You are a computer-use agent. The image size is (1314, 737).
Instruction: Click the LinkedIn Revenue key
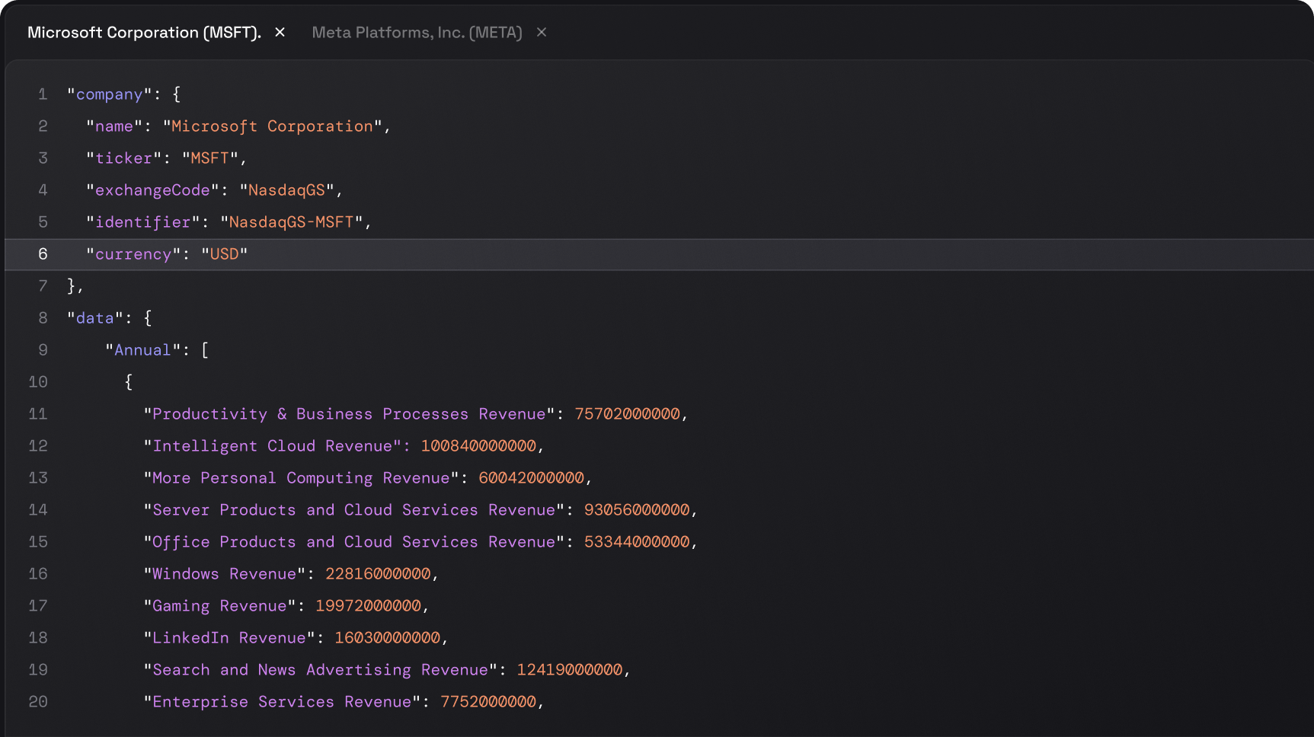229,638
